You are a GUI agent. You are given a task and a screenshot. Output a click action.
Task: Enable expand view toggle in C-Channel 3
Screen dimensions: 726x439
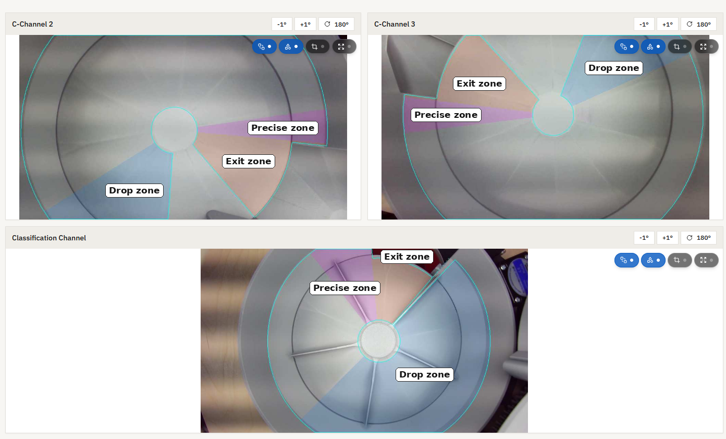[706, 46]
